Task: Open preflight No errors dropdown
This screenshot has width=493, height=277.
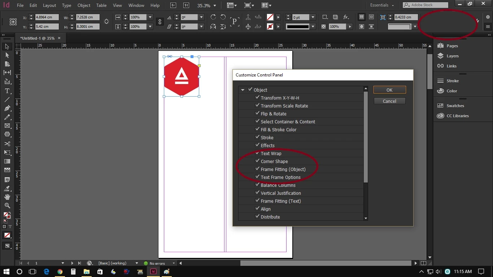Action: 174,263
